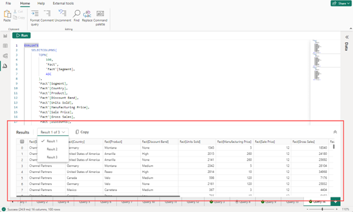Expand the Data pane

(x=347, y=37)
